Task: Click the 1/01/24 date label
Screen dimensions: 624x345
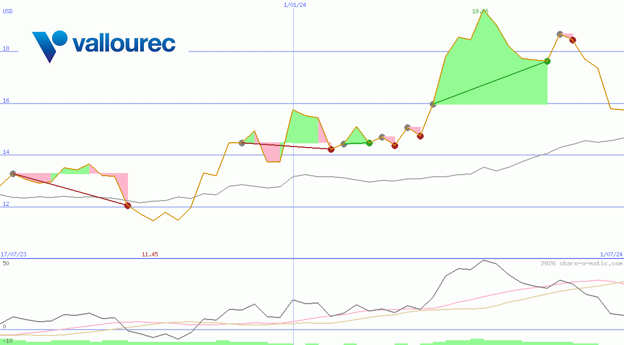Action: tap(295, 5)
